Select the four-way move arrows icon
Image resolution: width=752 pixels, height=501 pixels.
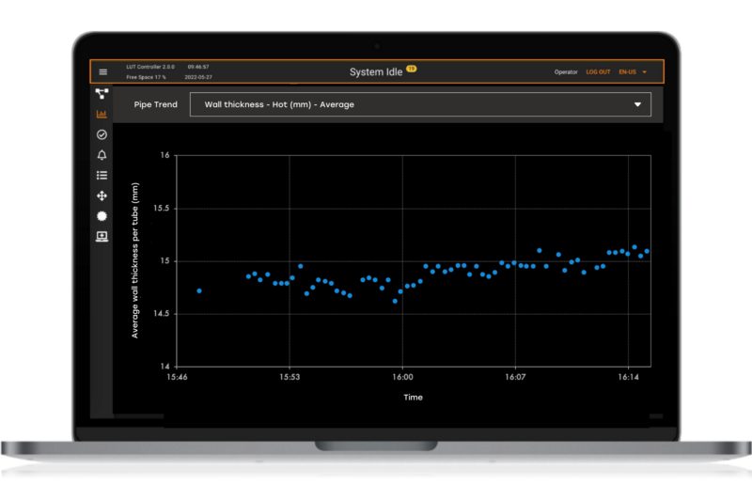102,196
